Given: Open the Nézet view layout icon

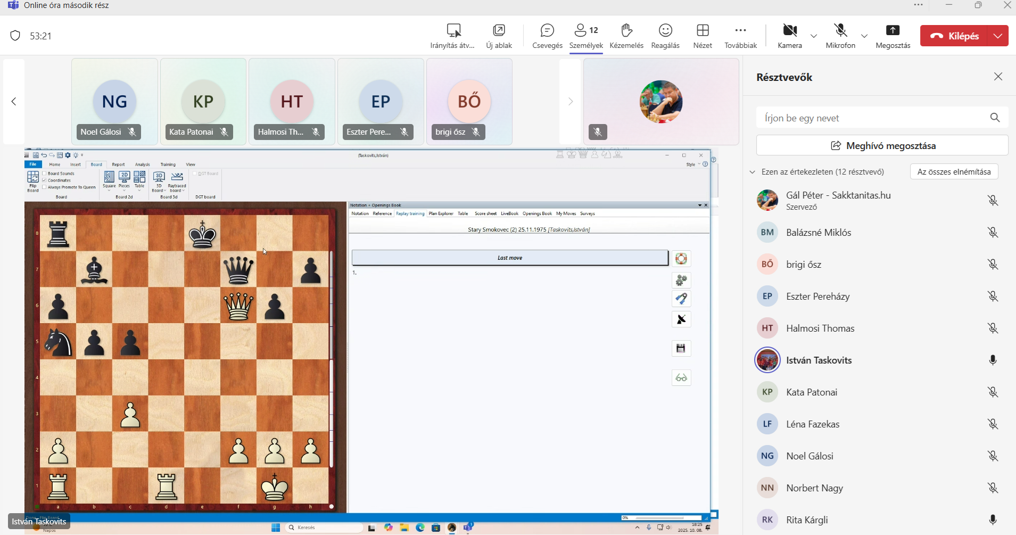Looking at the screenshot, I should (x=703, y=31).
